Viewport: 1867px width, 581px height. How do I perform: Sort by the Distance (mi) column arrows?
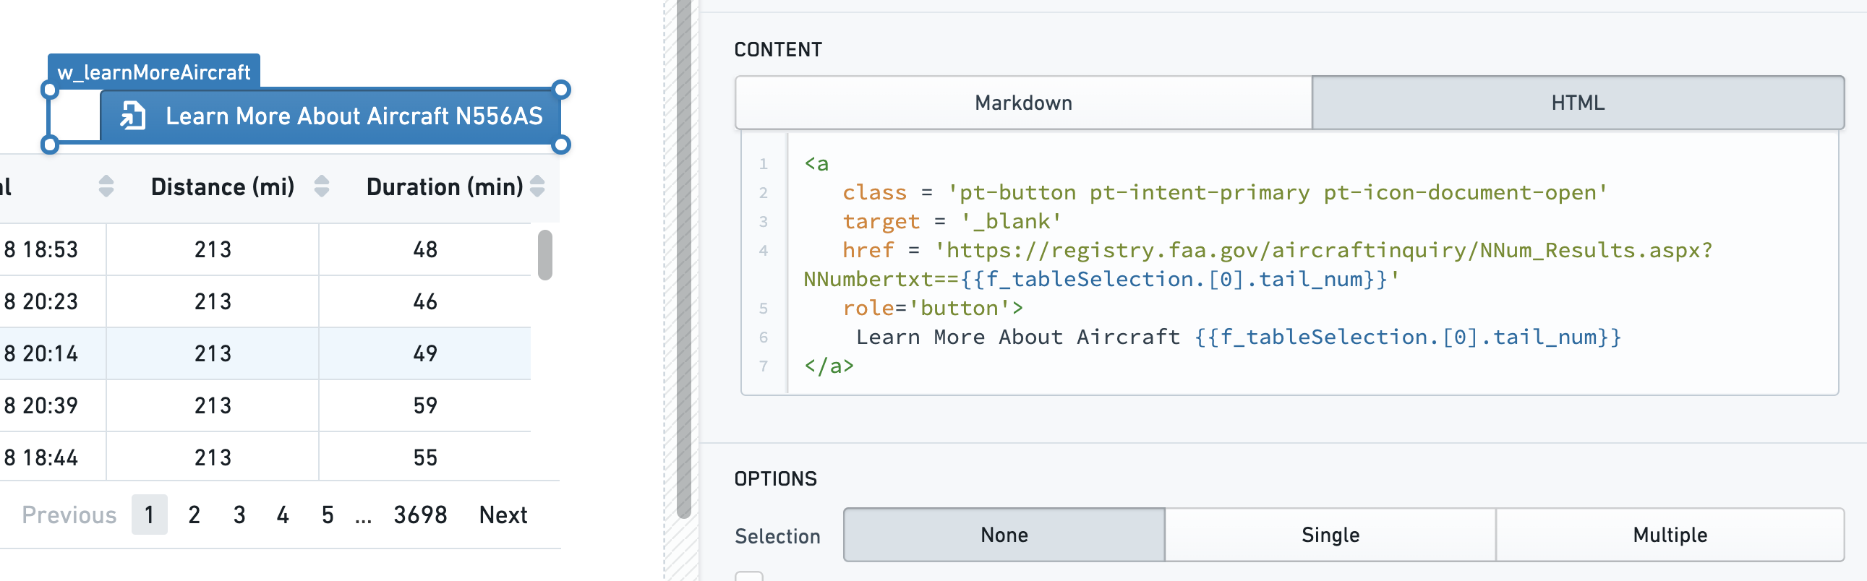pos(322,186)
